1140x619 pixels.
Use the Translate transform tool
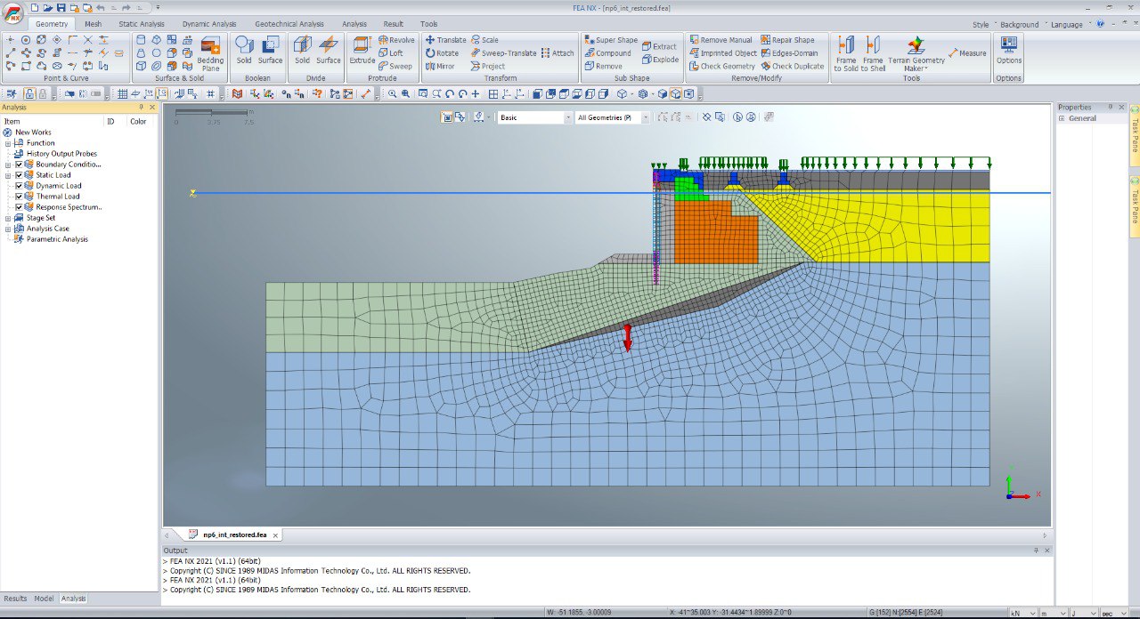point(446,40)
